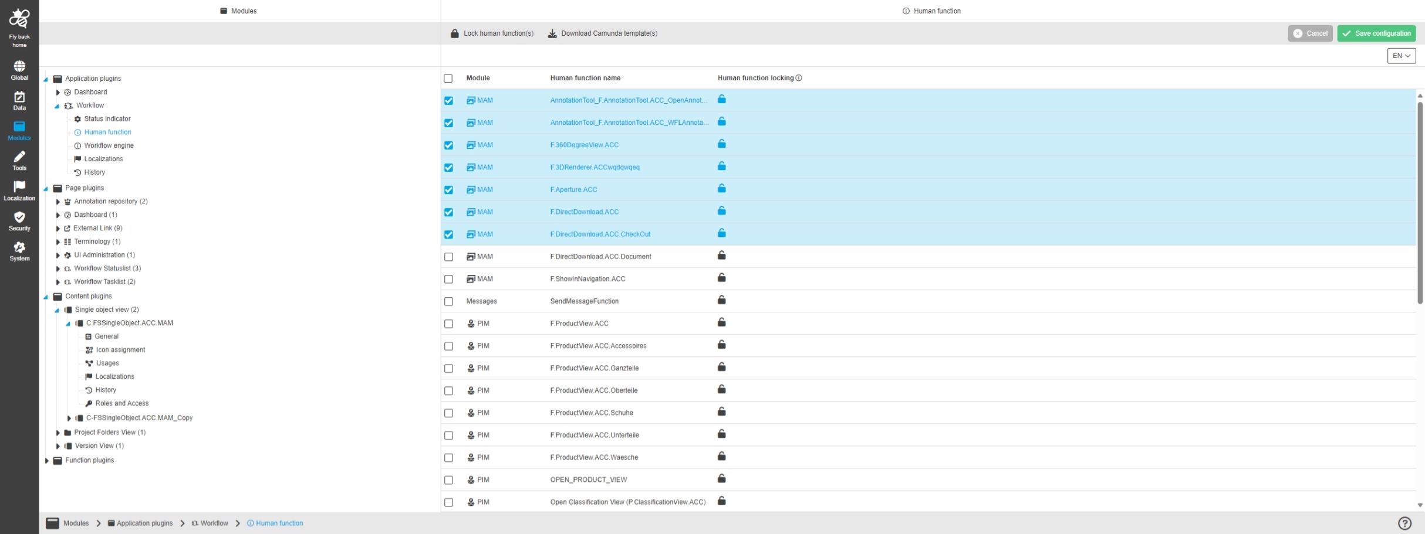
Task: Click lock icon for SendMessageFunction row
Action: point(721,300)
